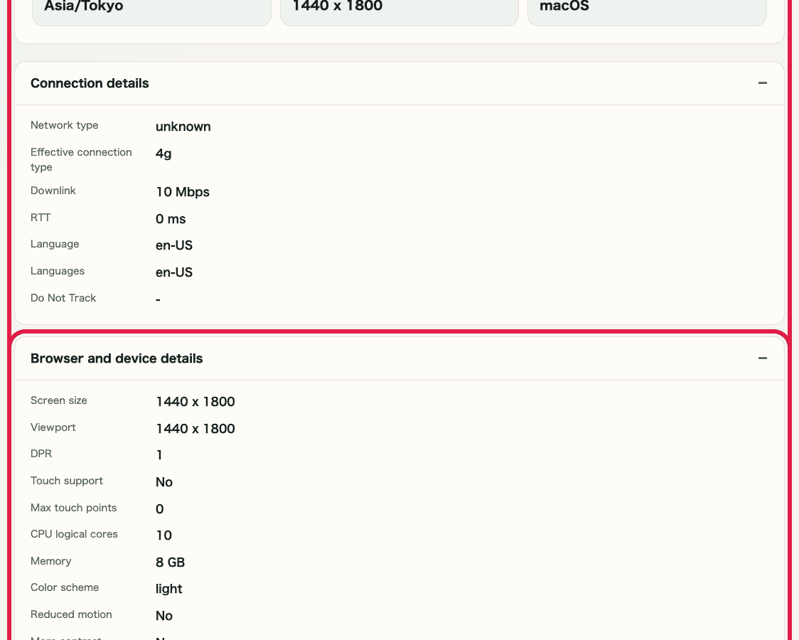Screen dimensions: 799x640
Task: Click the Browser and device details header
Action: 117,358
